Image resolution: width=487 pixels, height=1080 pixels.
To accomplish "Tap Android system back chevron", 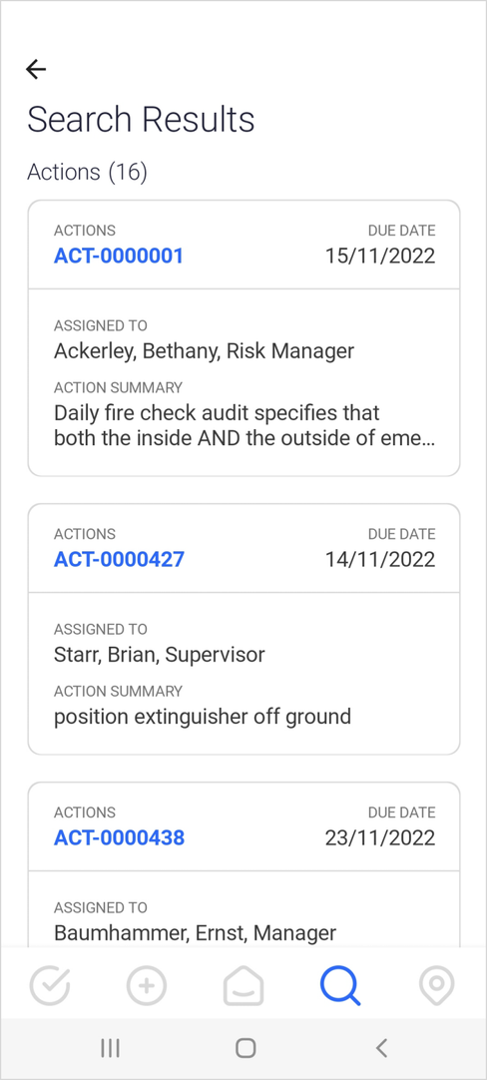I will click(381, 1048).
